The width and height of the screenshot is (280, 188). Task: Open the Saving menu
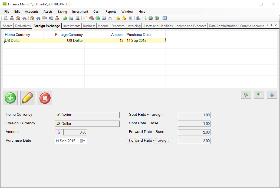pos(62,12)
